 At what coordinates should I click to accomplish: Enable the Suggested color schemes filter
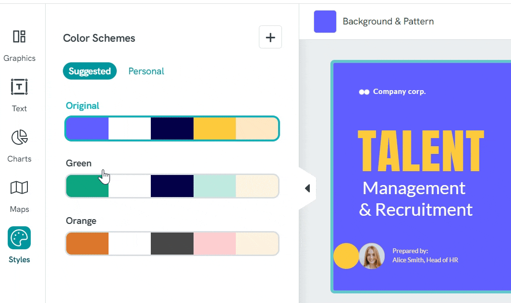(x=90, y=70)
